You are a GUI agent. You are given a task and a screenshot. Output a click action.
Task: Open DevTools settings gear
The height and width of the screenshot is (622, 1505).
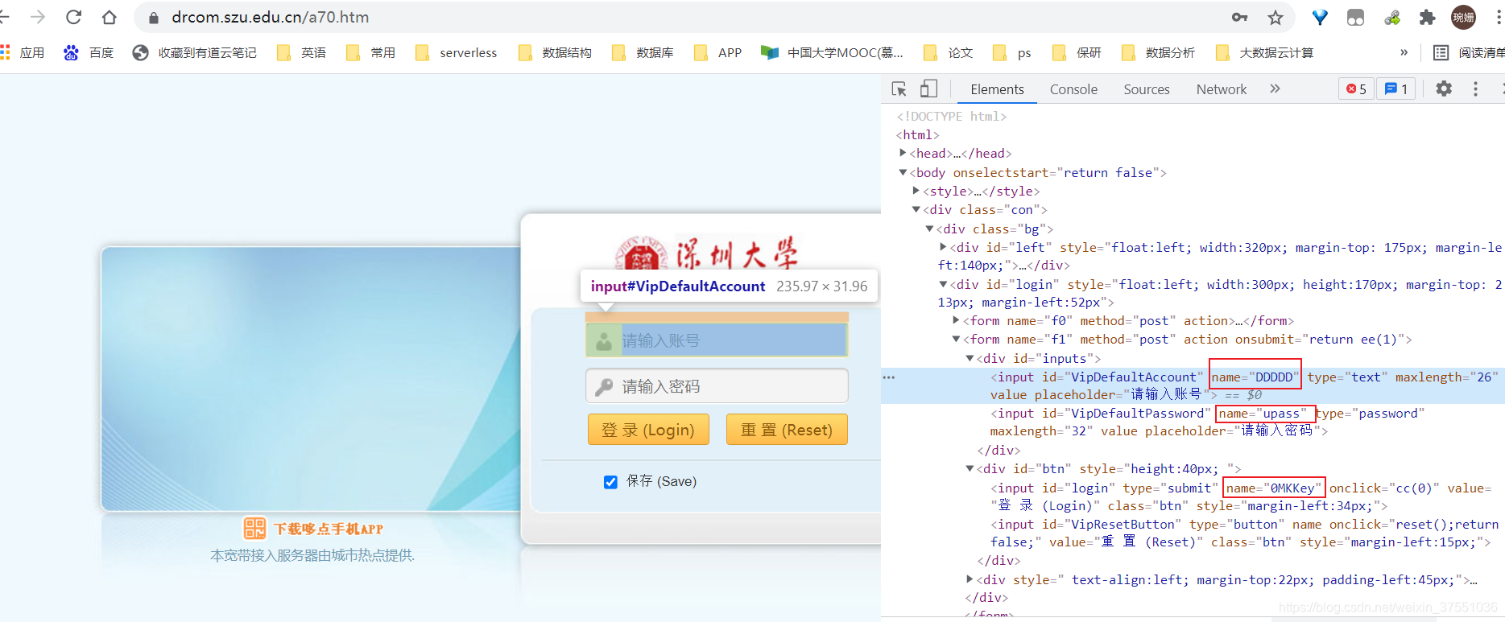tap(1444, 89)
